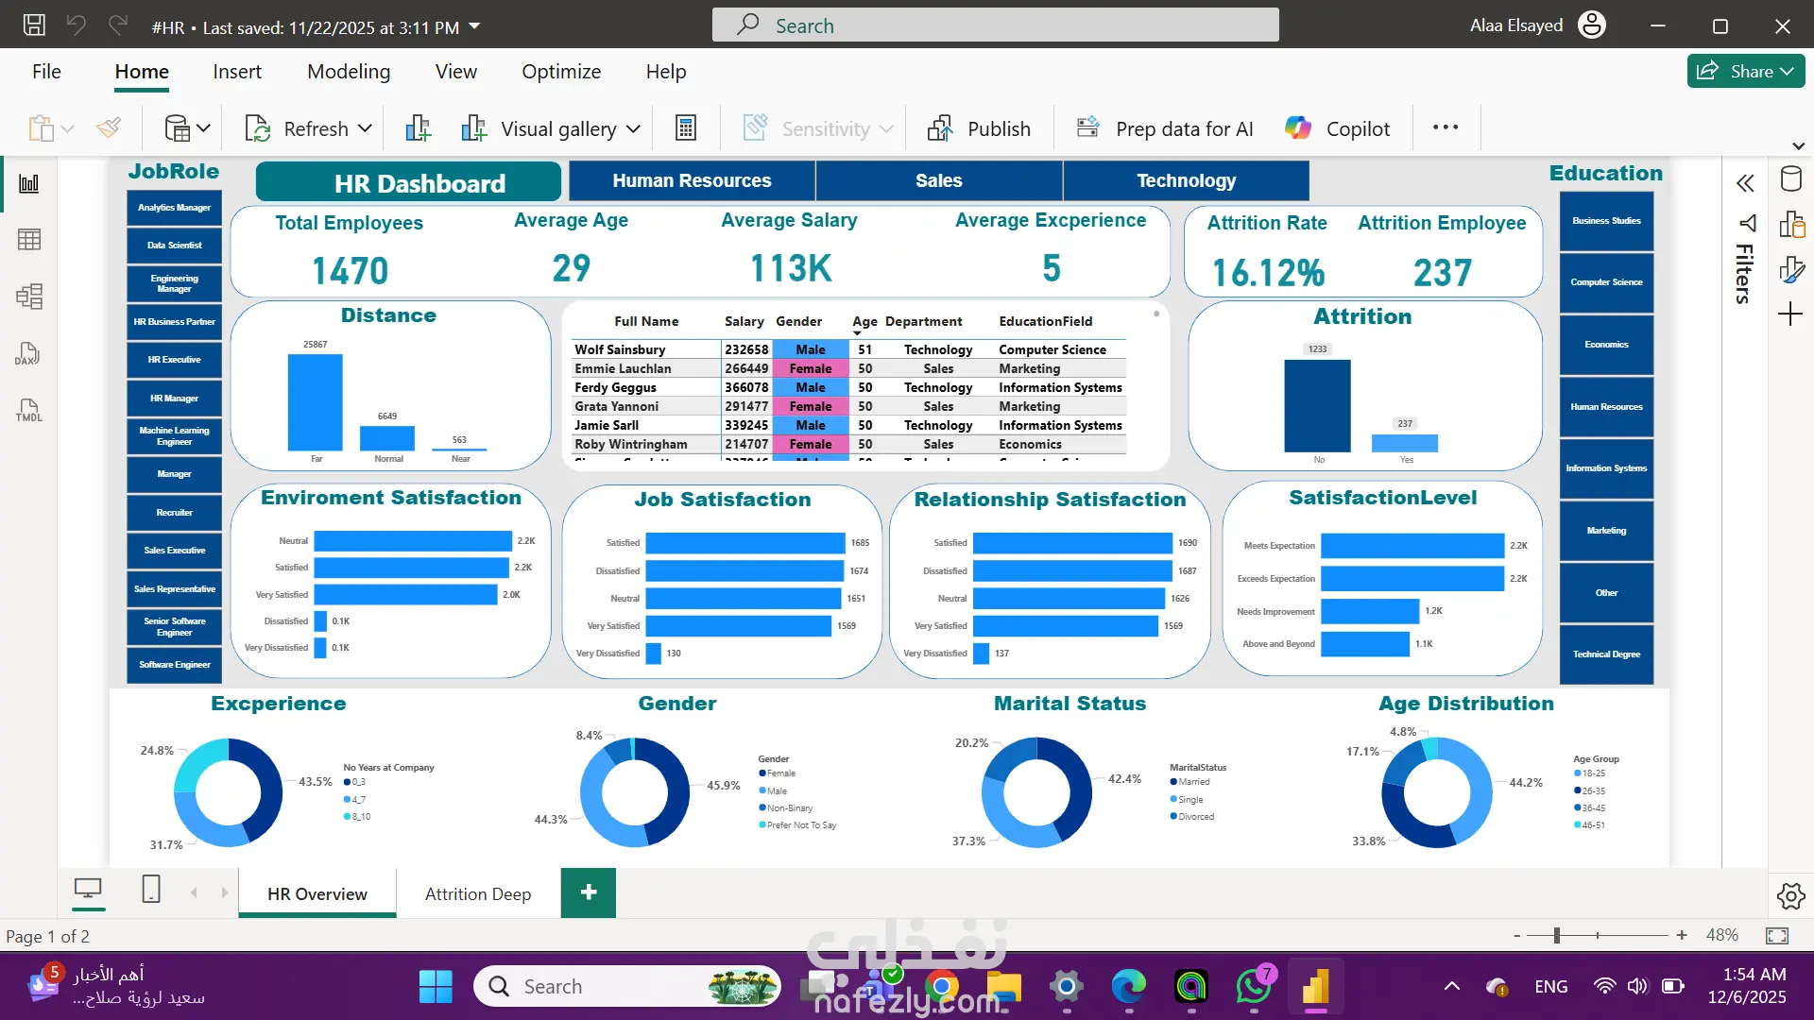1814x1020 pixels.
Task: Switch to mobile layout view
Action: (151, 889)
